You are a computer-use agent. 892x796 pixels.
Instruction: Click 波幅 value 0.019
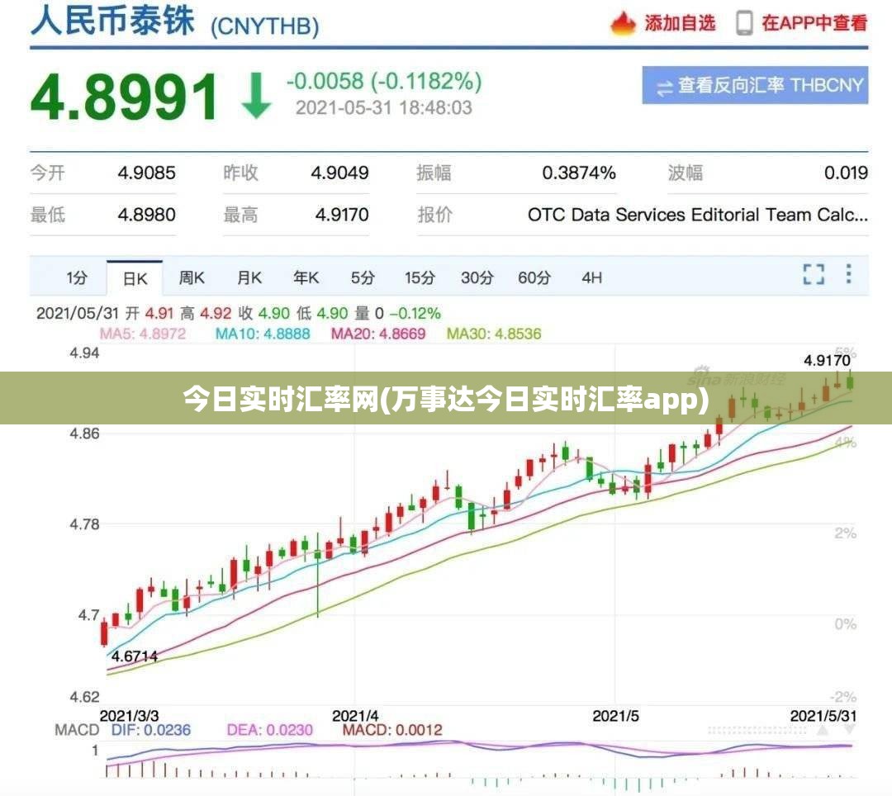coord(846,173)
